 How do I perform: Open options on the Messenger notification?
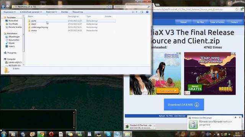(x=235, y=118)
